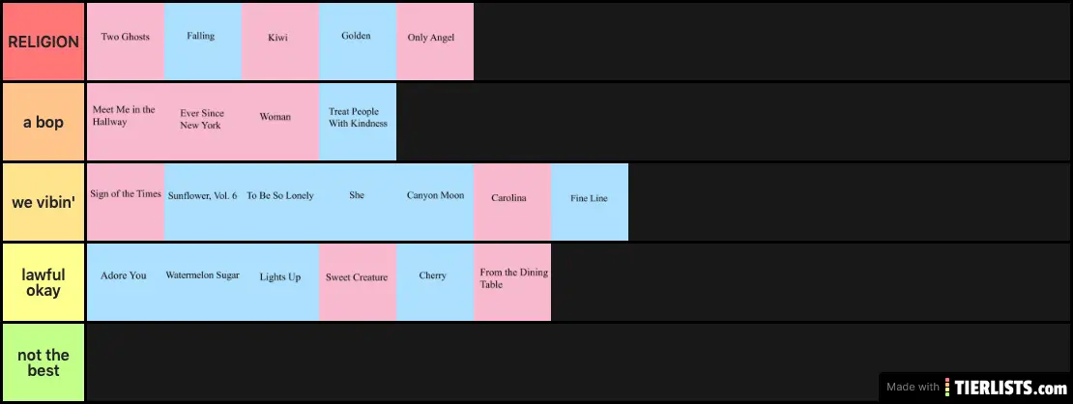1073x404 pixels.
Task: Select the Fine Line tile
Action: point(590,202)
